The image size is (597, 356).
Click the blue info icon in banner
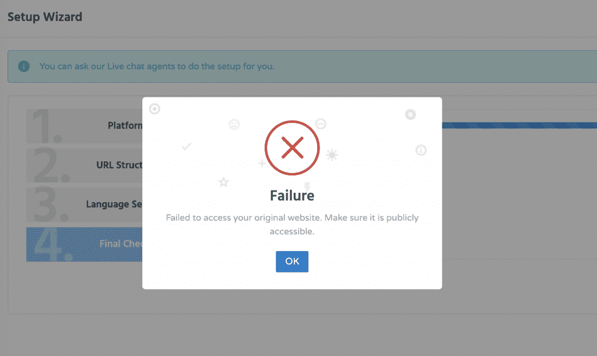click(x=23, y=66)
